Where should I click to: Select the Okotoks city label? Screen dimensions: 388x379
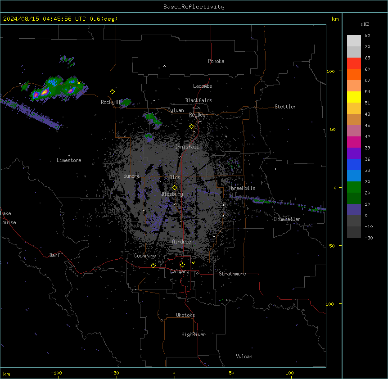pyautogui.click(x=185, y=315)
